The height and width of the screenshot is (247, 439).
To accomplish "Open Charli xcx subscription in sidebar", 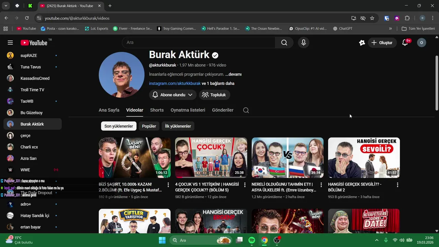I will (x=33, y=147).
